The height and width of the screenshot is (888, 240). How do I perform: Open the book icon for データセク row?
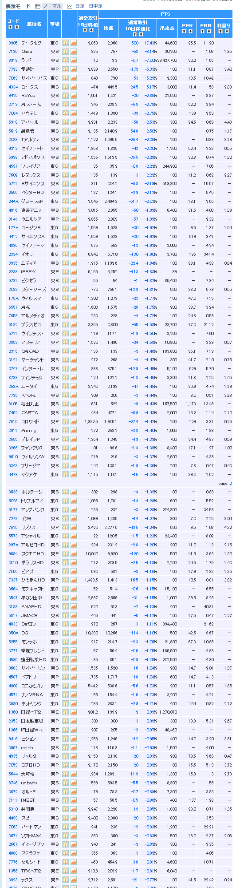tap(65, 43)
